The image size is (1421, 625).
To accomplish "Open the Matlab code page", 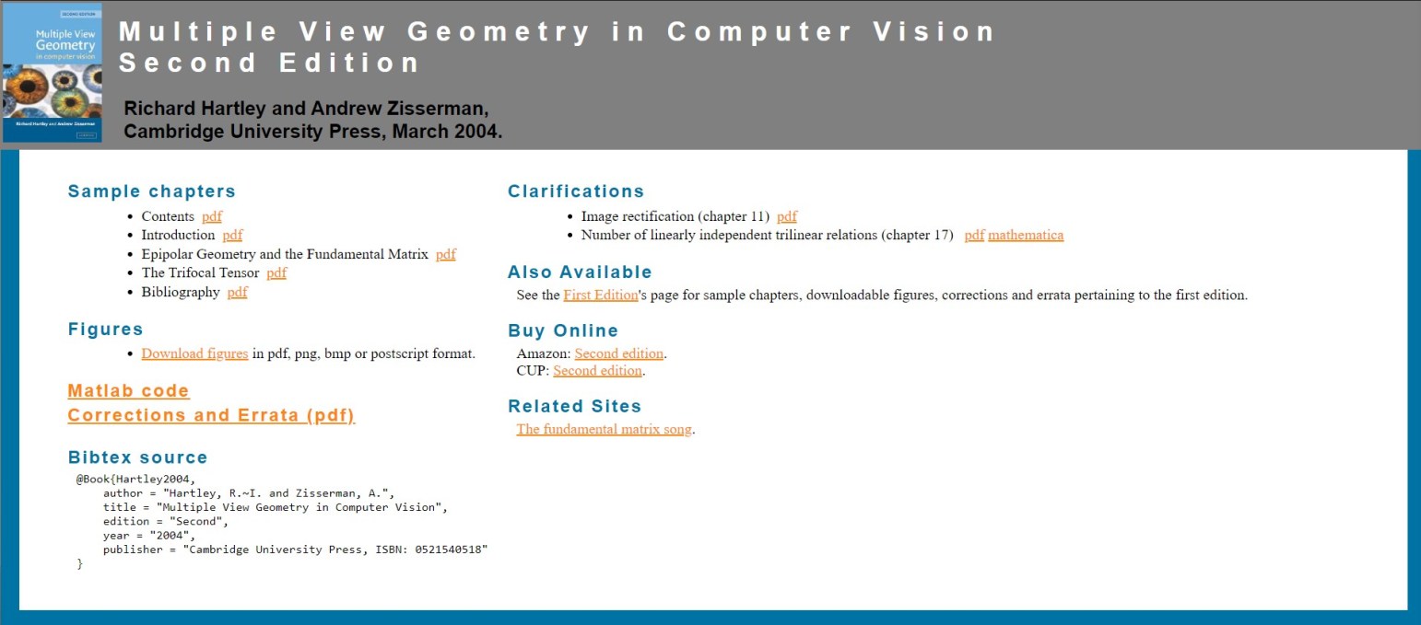I will tap(127, 390).
